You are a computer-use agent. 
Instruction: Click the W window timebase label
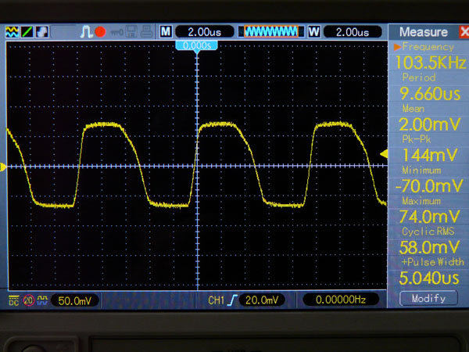click(x=314, y=32)
